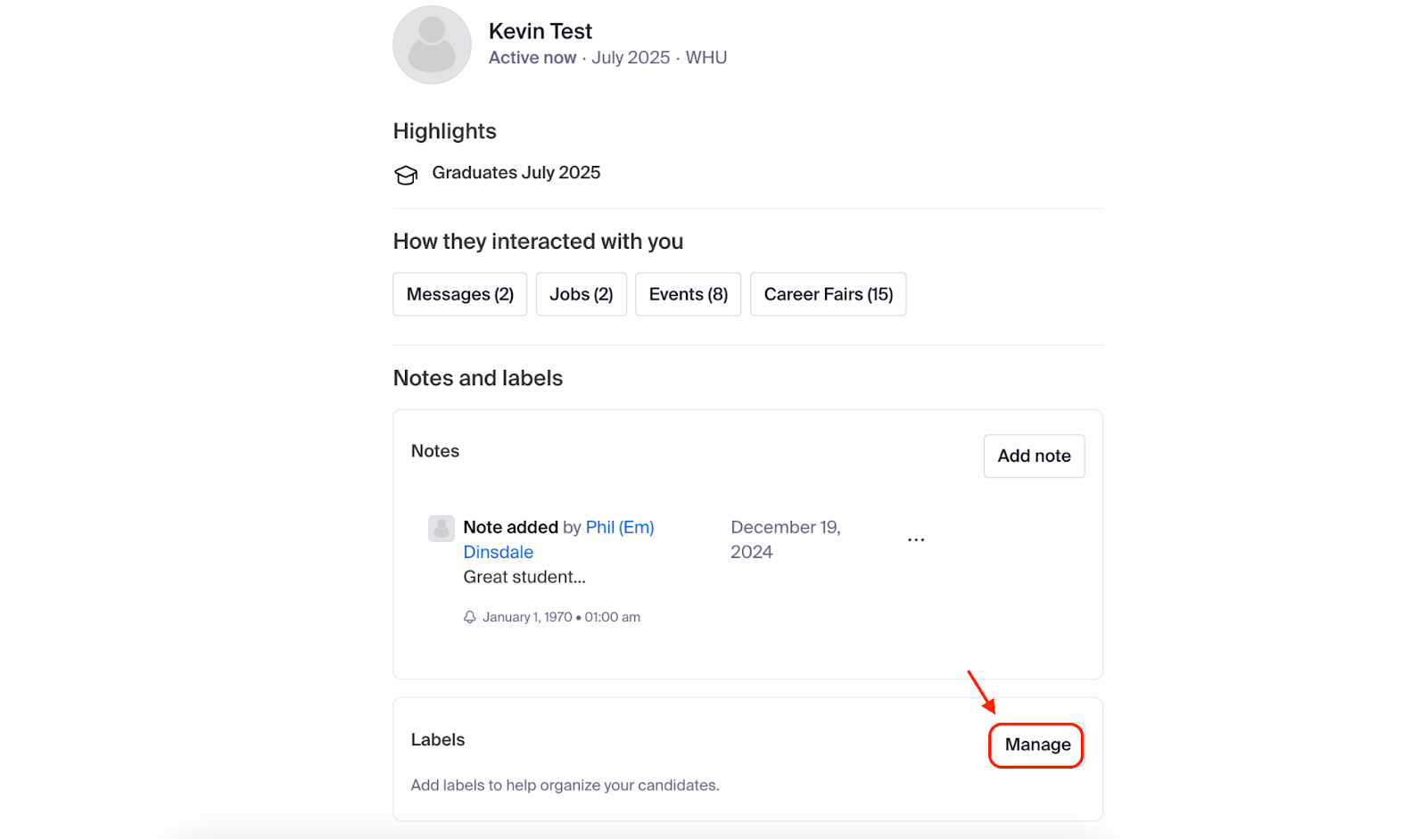This screenshot has width=1427, height=839.
Task: Open the Phil (Em) Dinsdale link
Action: (x=619, y=528)
